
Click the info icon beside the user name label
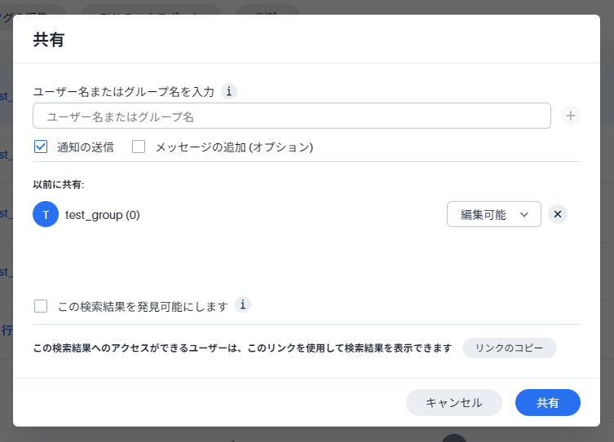point(229,91)
